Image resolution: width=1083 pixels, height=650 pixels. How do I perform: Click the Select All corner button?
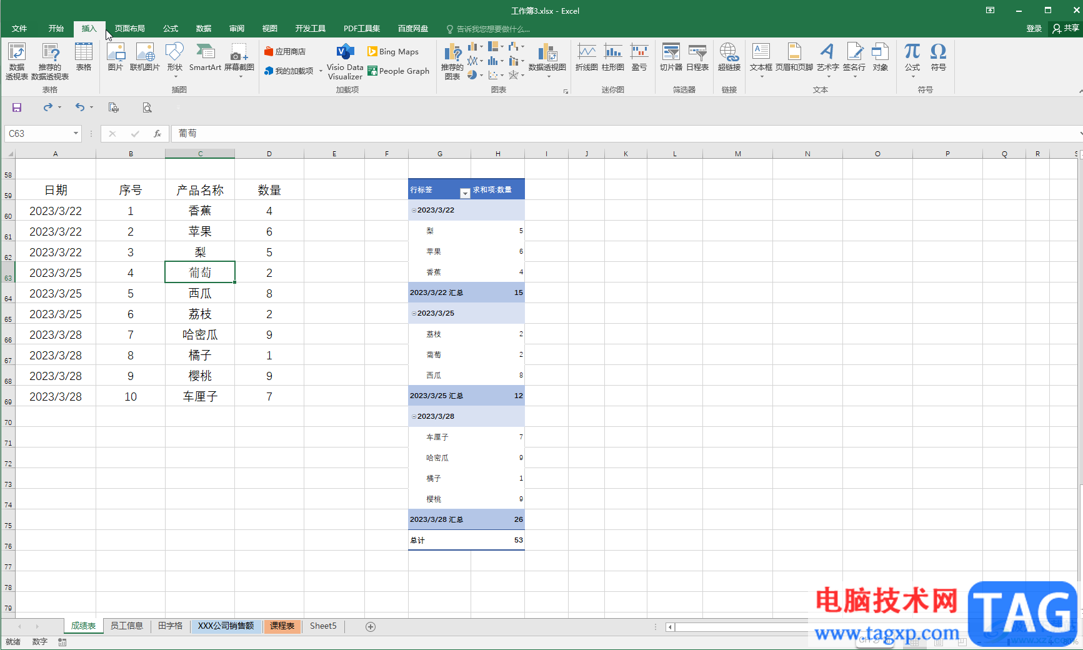[x=7, y=154]
